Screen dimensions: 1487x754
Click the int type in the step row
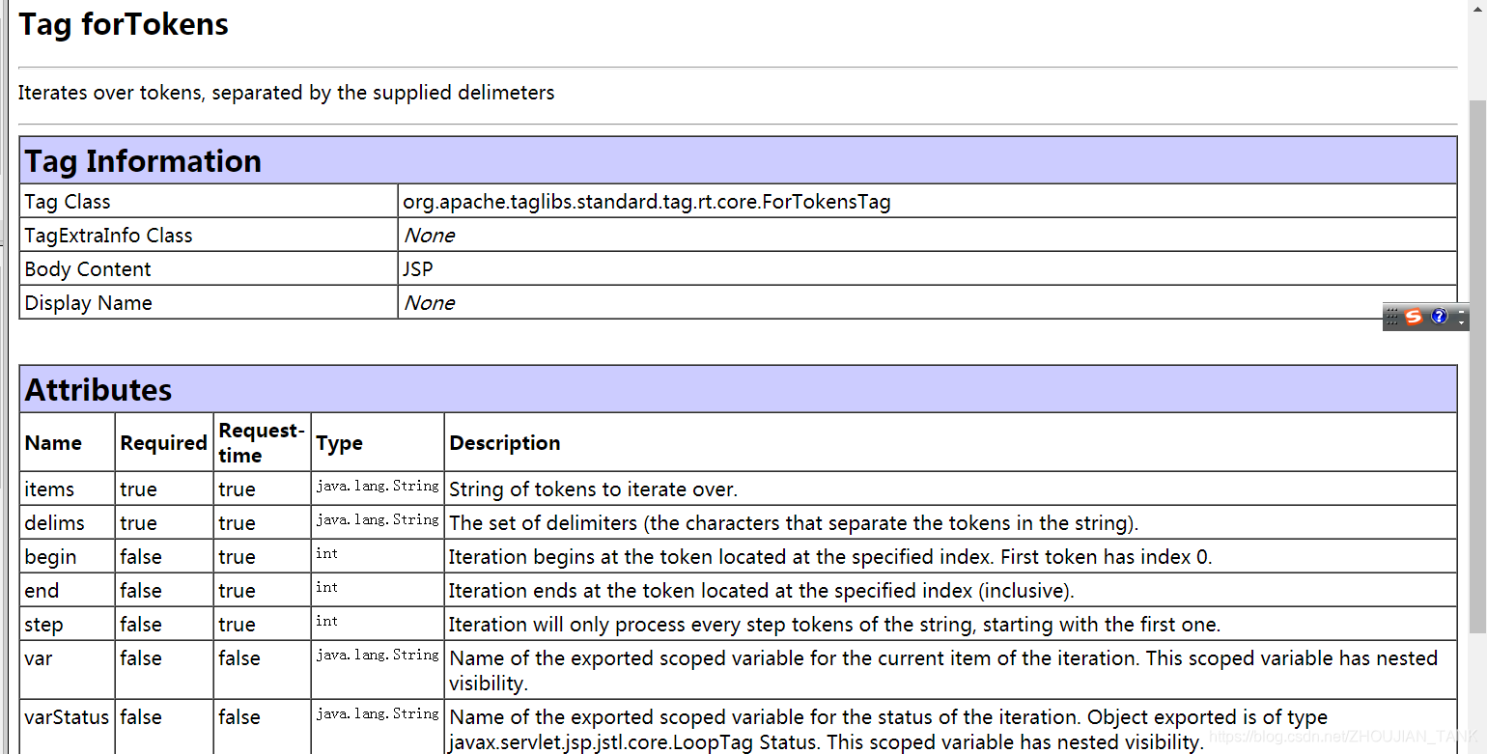[326, 621]
